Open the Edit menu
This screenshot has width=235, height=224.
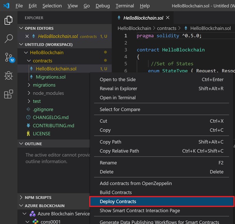click(33, 6)
